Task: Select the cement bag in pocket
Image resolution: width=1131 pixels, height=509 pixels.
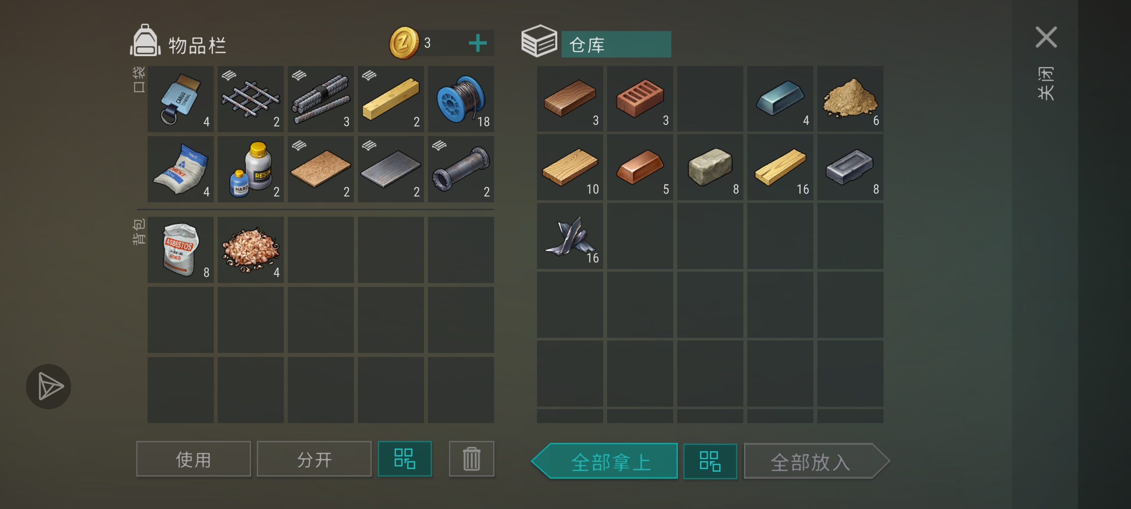Action: 181,169
